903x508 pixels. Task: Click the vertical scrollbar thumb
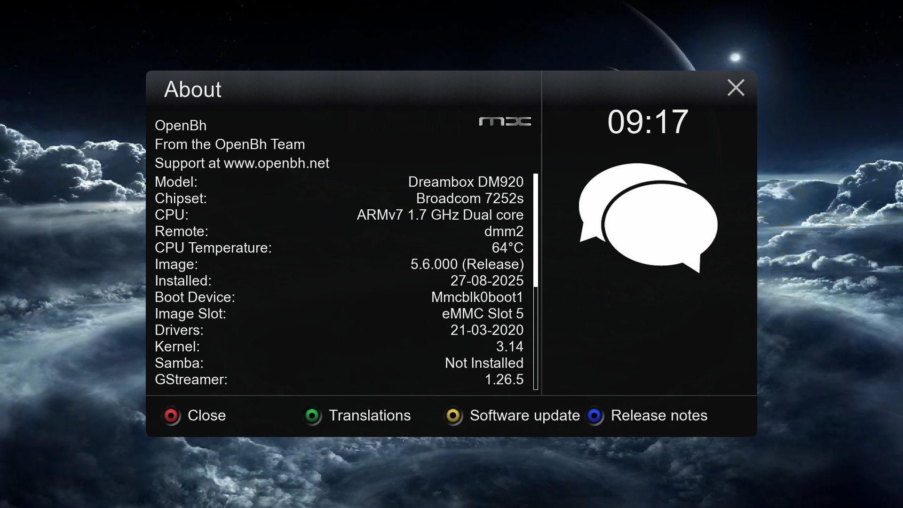point(535,230)
